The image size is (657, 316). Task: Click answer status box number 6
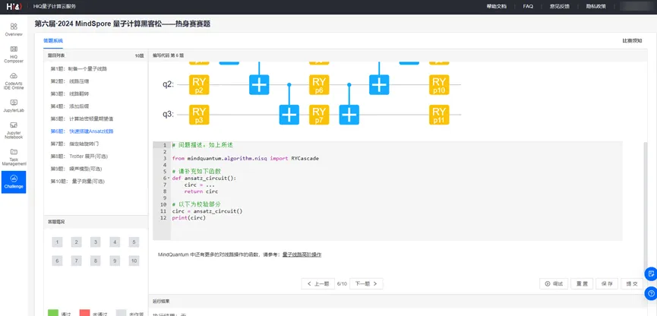57,261
